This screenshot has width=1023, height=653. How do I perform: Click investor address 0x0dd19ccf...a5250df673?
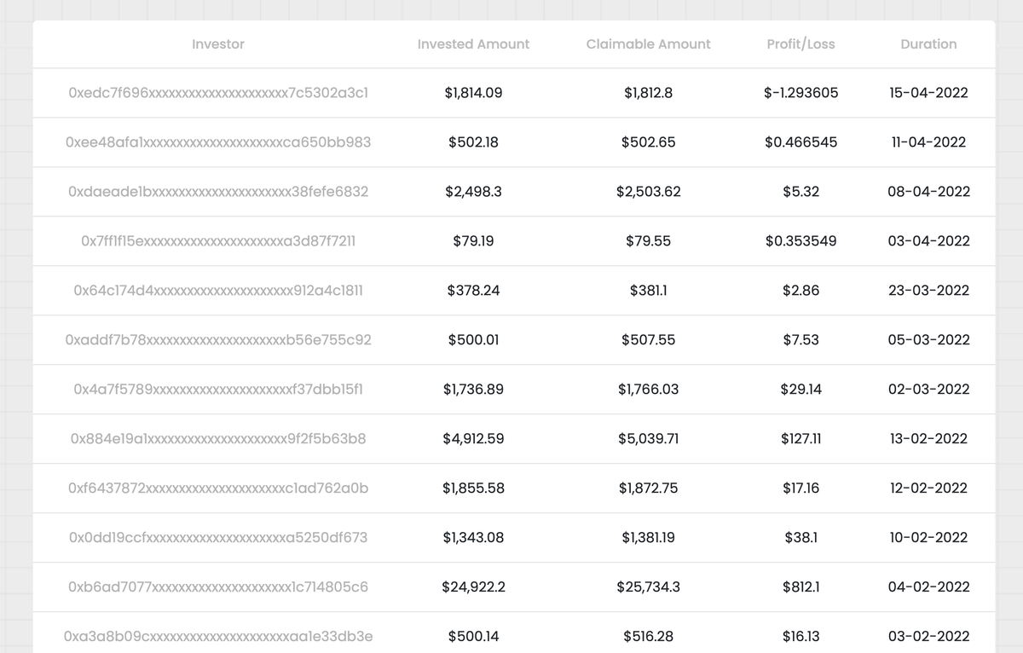pyautogui.click(x=218, y=538)
